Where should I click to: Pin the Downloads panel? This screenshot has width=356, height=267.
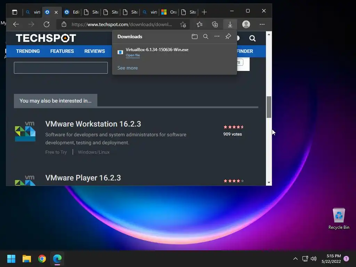228,36
